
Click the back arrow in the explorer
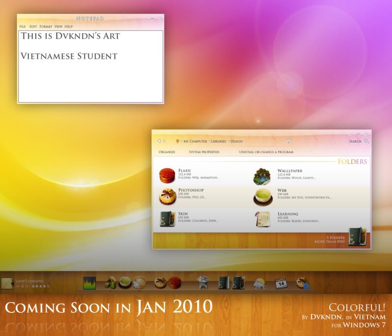[x=159, y=141]
